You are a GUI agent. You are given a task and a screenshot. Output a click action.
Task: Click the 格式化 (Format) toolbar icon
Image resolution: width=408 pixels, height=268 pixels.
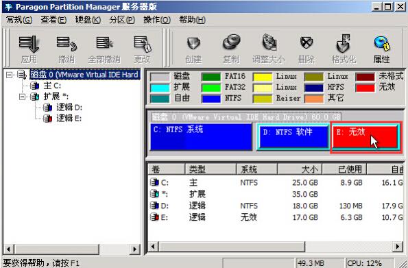(344, 43)
